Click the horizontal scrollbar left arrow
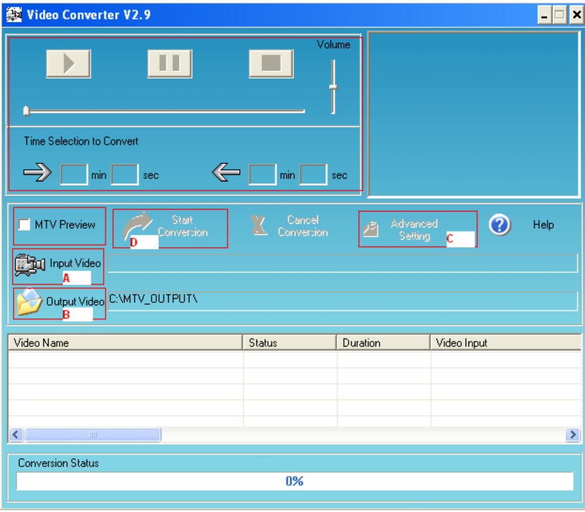Screen dimensions: 585x512 pyautogui.click(x=15, y=434)
